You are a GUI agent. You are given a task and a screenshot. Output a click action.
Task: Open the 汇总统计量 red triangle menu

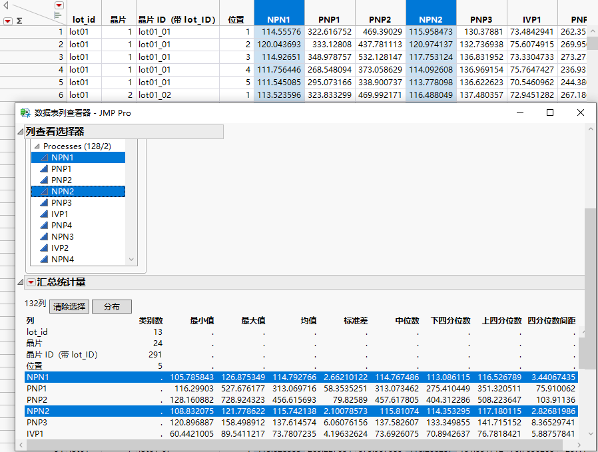pyautogui.click(x=31, y=283)
